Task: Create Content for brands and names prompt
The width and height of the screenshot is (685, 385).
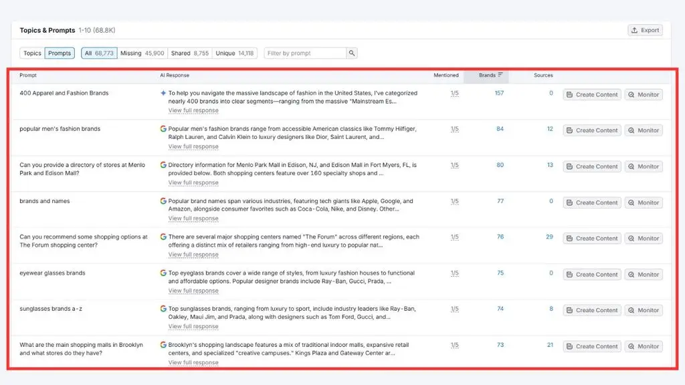Action: click(592, 203)
